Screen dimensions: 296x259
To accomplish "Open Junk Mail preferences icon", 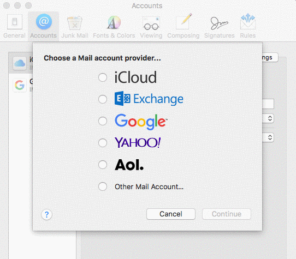I will point(75,23).
